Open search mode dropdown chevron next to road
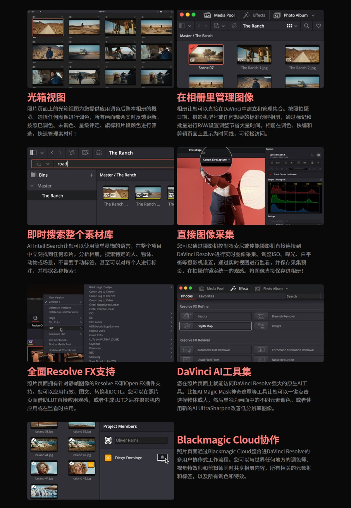Screen dimensions: 351x508 point(48,164)
